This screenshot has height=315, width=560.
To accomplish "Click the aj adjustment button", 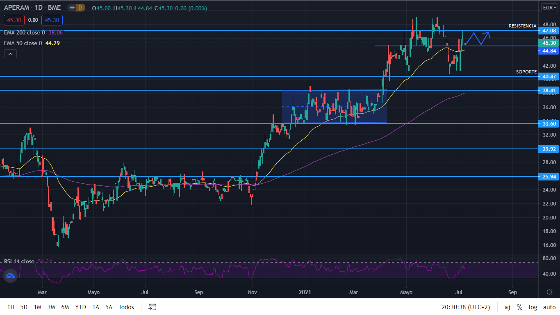I will [x=507, y=307].
